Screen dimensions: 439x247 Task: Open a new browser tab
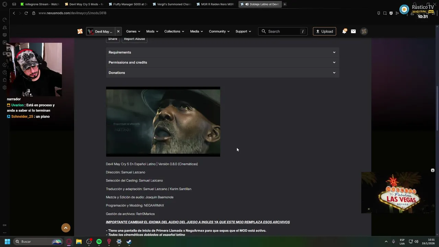[285, 4]
